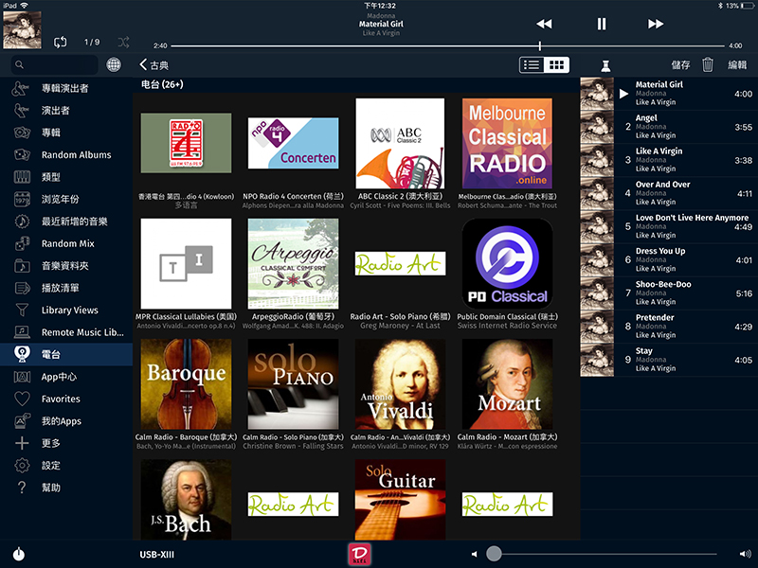Expand the 更多 sidebar item

[x=51, y=443]
